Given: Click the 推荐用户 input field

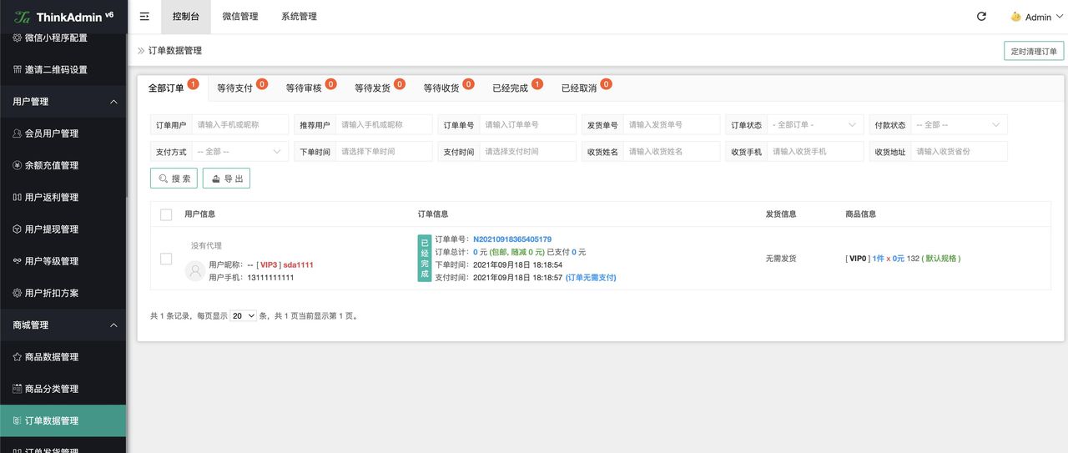Looking at the screenshot, I should (384, 125).
